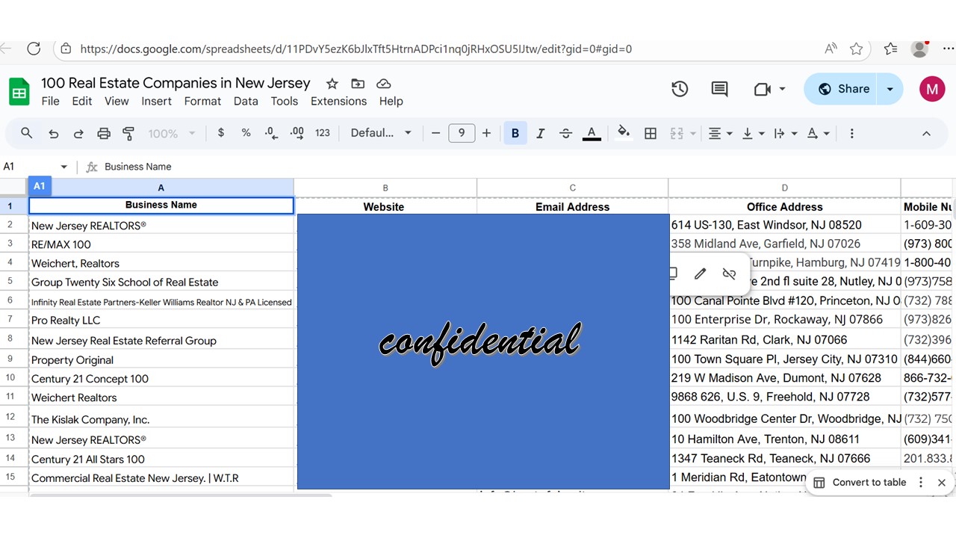Format as percent
The height and width of the screenshot is (538, 956).
point(246,133)
